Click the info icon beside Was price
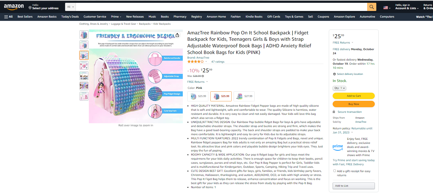Screen dimensions: 433x195 click(203, 76)
